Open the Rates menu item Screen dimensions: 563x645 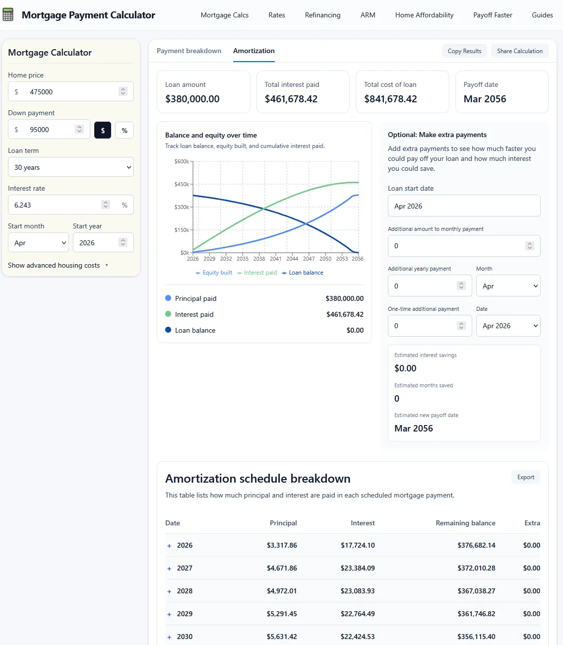coord(277,15)
